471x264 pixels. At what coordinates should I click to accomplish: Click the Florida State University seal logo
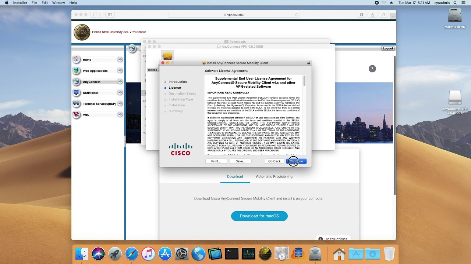82,32
